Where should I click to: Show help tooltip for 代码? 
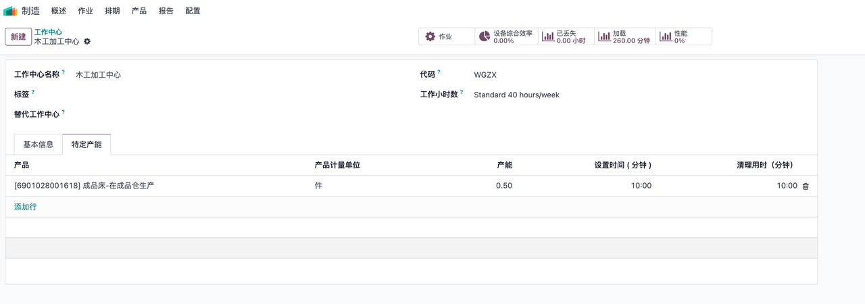(439, 72)
